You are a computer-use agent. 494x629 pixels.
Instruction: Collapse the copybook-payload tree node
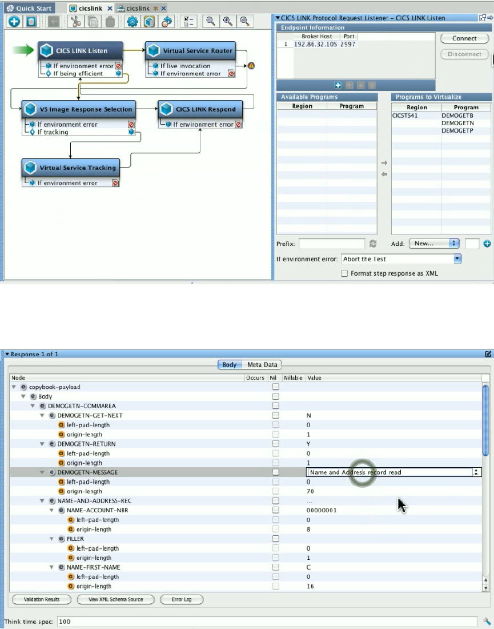[14, 387]
